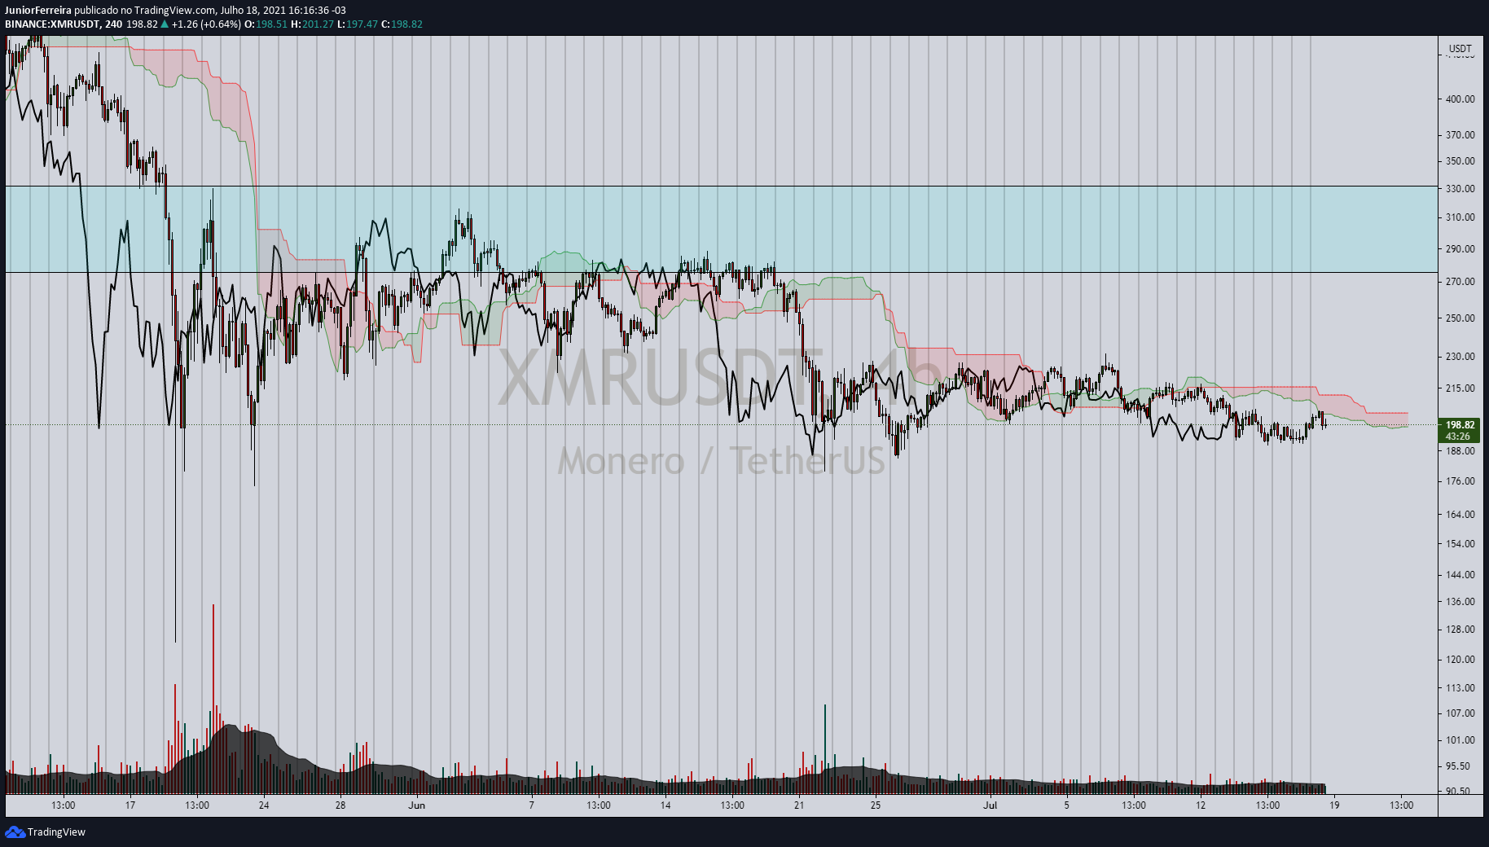Click the 113.00 price axis label

click(1460, 688)
